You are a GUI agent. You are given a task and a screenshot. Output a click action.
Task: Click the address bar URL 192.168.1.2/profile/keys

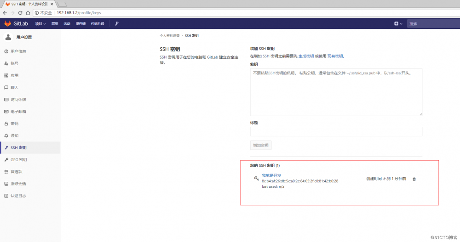pos(79,13)
